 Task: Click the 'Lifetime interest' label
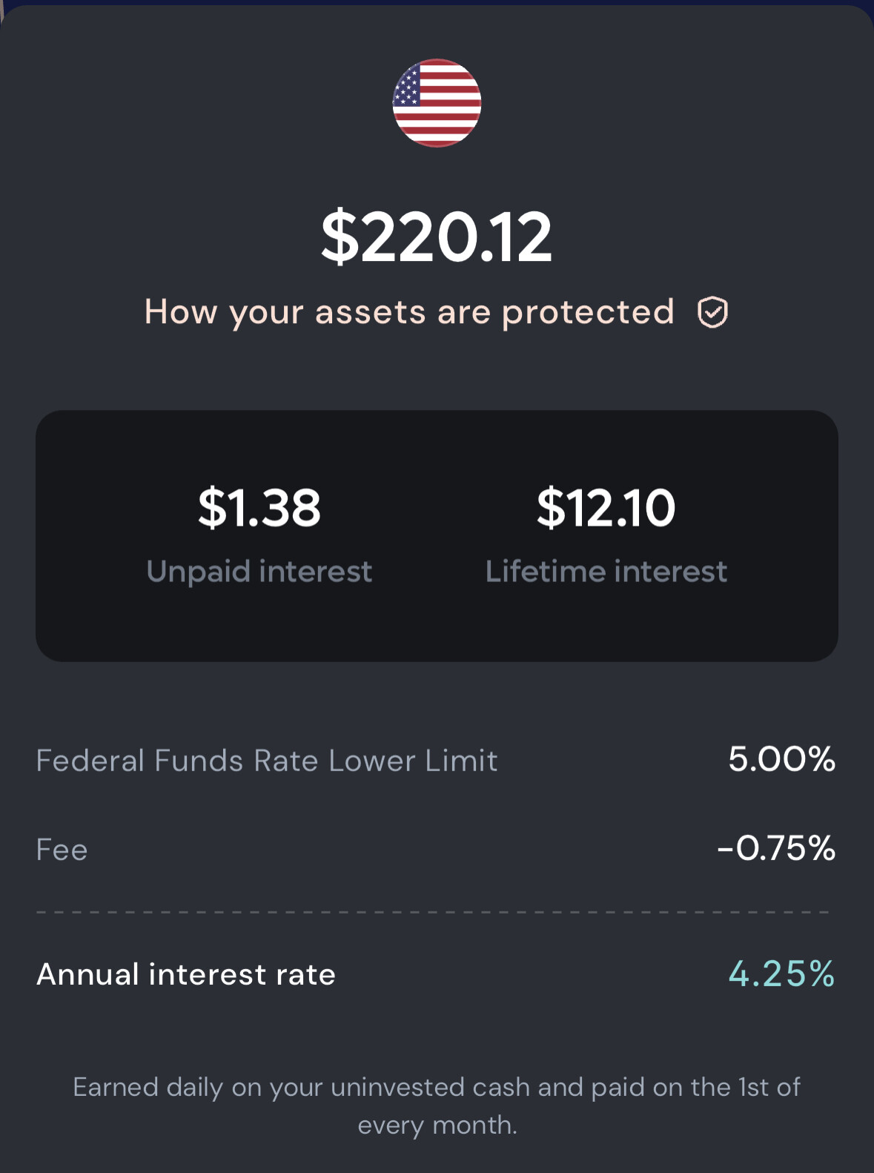pyautogui.click(x=606, y=572)
